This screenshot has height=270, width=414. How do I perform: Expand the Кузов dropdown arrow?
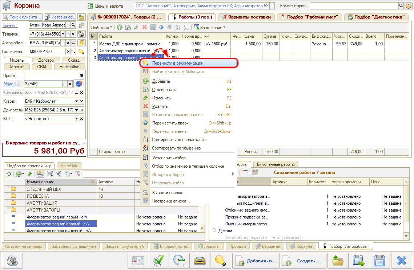(x=77, y=101)
